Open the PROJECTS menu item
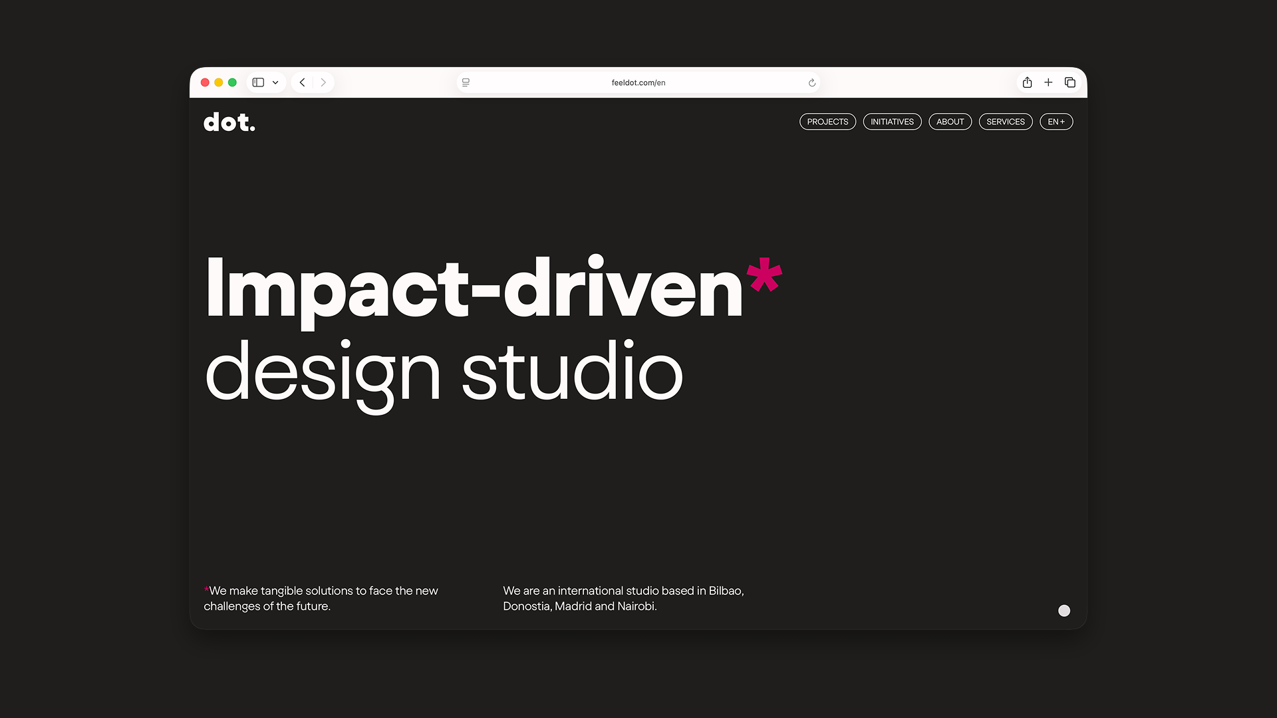 [827, 122]
